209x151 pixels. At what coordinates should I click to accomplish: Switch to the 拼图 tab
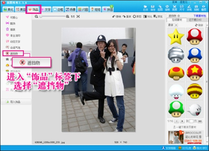pyautogui.click(x=108, y=9)
